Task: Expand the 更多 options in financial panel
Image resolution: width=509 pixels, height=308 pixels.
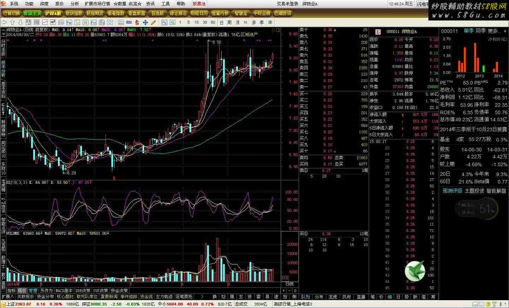Action: (x=494, y=31)
